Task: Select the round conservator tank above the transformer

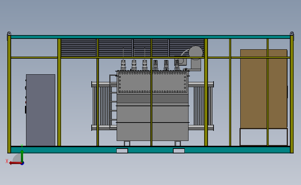Action: click(196, 52)
